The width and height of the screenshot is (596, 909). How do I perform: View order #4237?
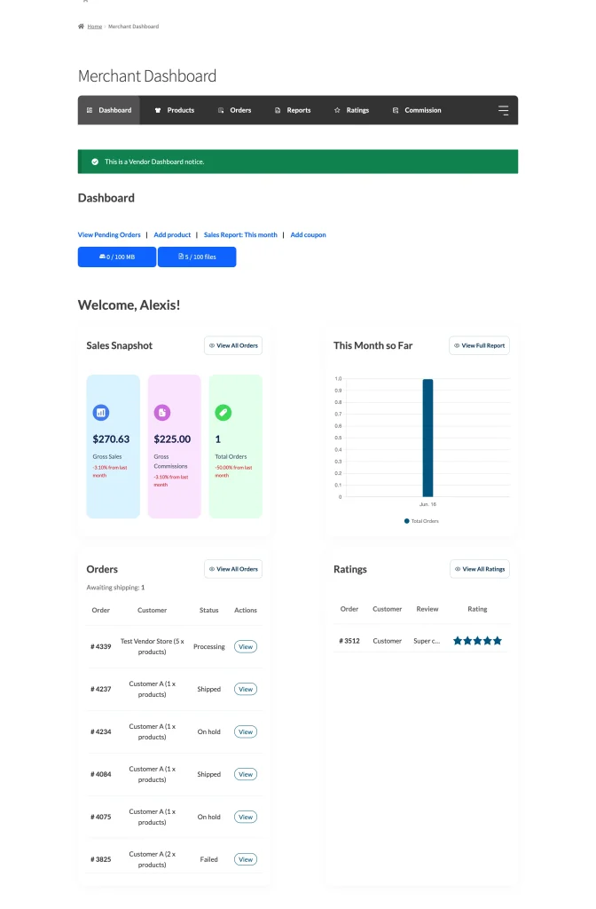point(246,689)
